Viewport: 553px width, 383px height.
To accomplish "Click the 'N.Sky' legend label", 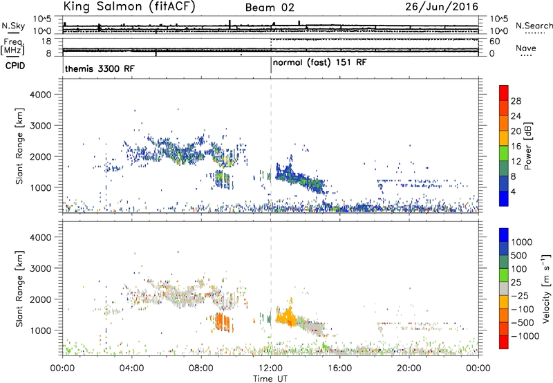I will (x=13, y=26).
